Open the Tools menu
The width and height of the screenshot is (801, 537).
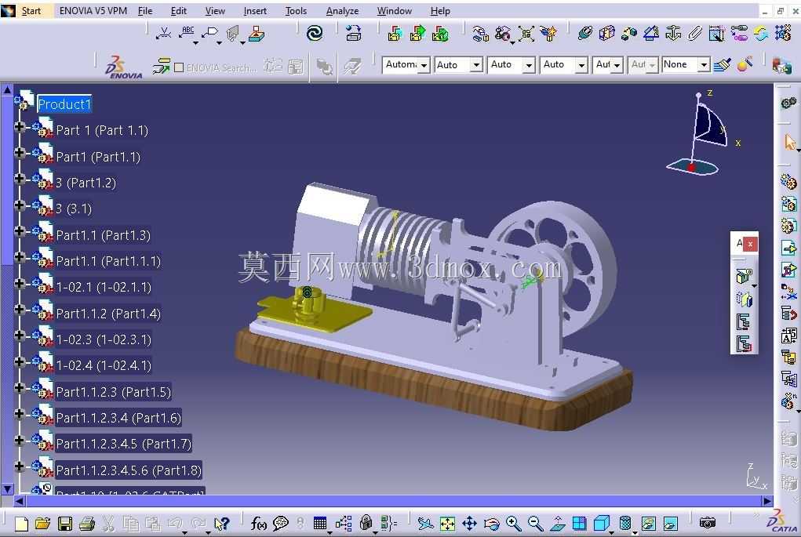pos(296,11)
